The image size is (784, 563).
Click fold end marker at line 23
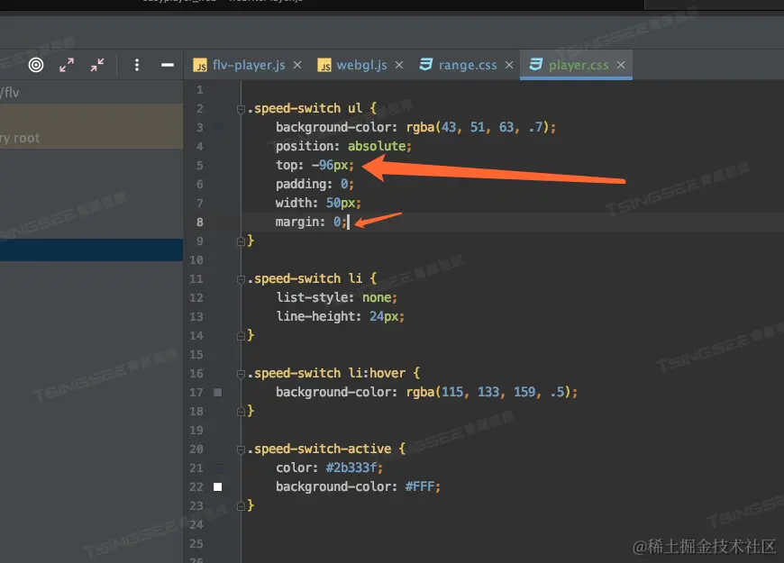click(241, 506)
